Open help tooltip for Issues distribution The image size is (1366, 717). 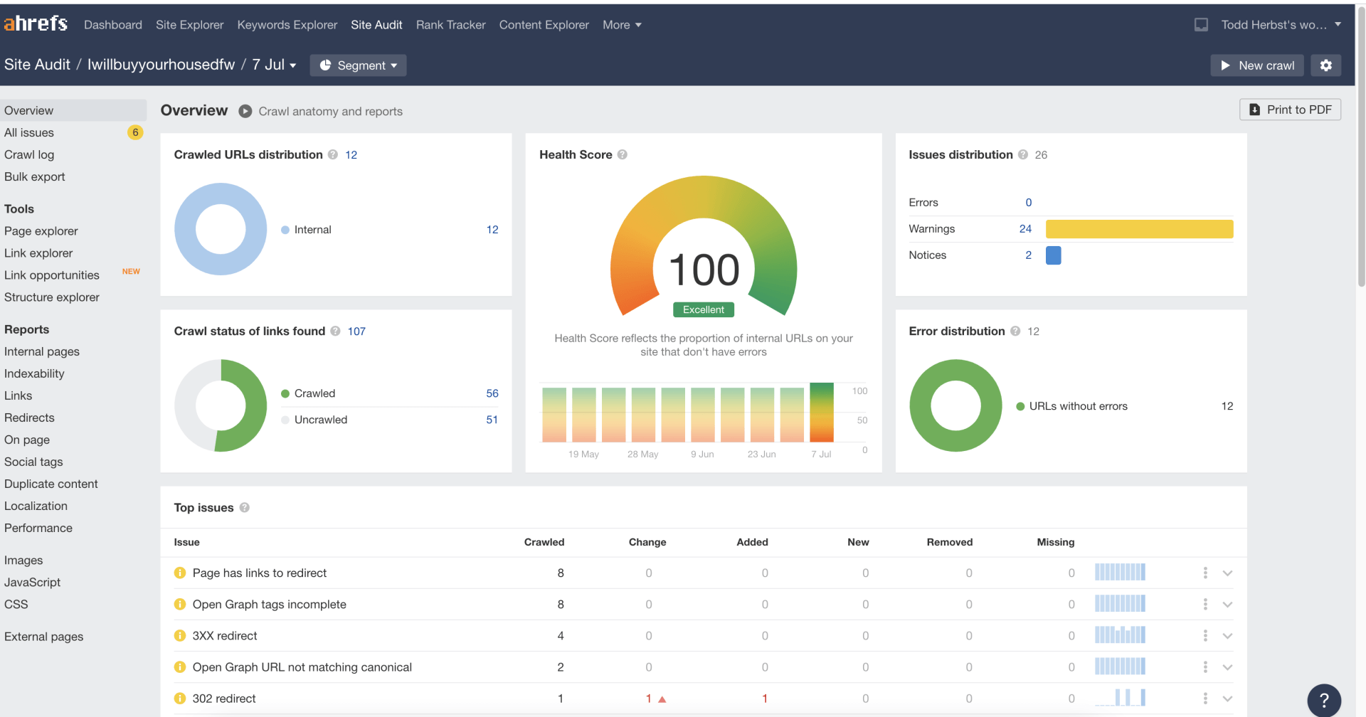coord(1022,154)
